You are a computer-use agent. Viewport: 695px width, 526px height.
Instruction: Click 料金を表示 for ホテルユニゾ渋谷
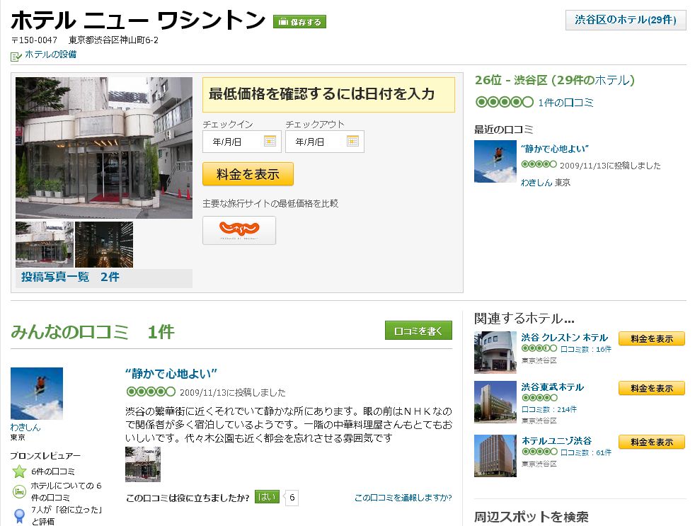click(x=652, y=442)
